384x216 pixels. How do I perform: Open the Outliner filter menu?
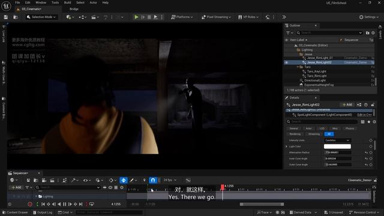point(289,32)
